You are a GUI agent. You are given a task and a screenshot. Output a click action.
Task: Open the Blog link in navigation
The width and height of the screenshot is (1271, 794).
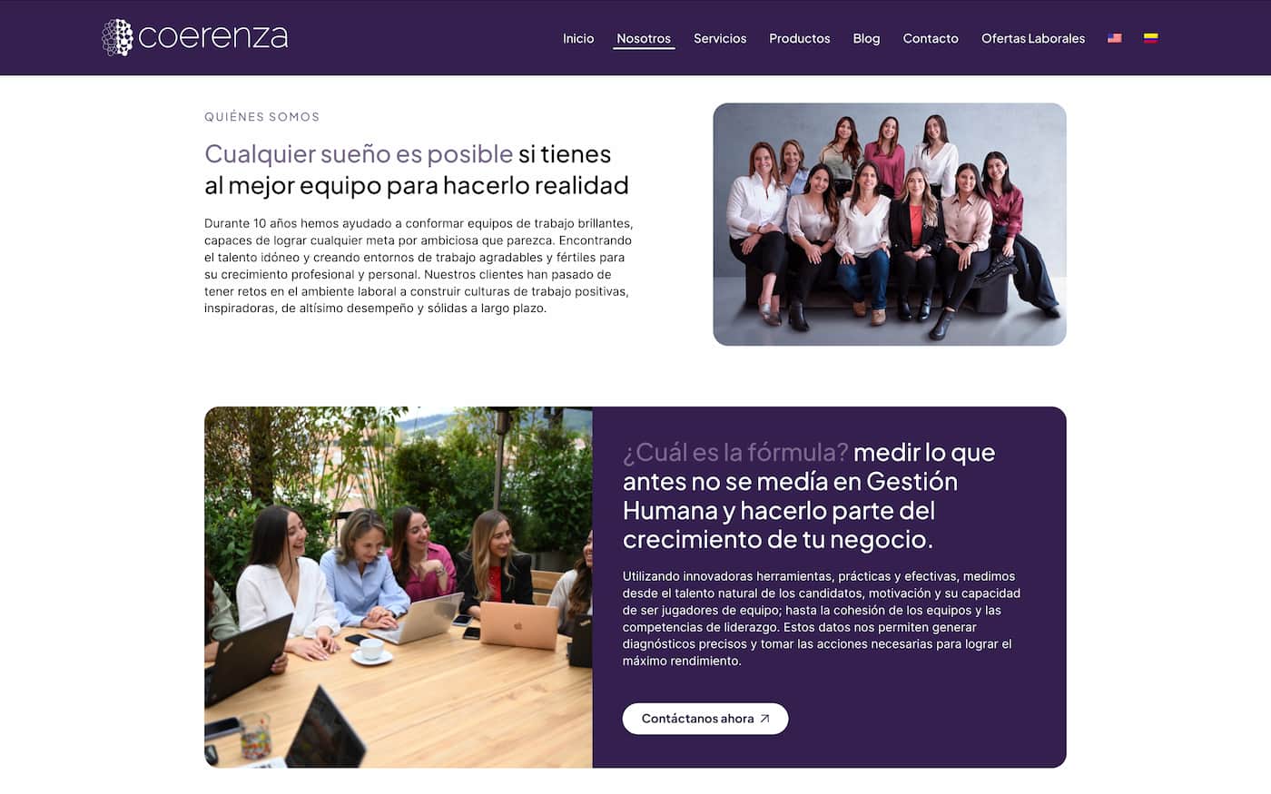pos(866,38)
